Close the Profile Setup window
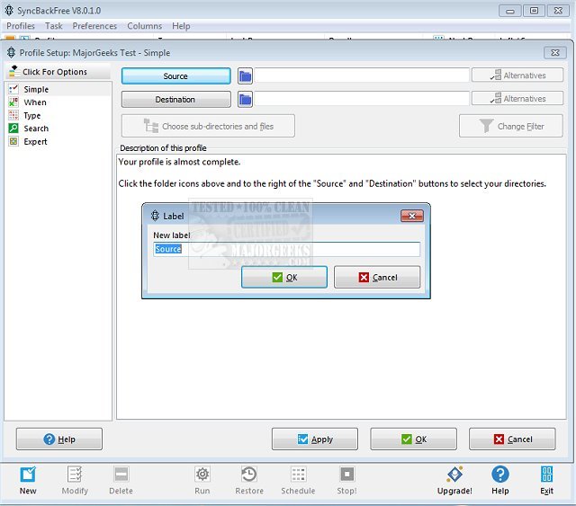The image size is (576, 506). coord(554,53)
